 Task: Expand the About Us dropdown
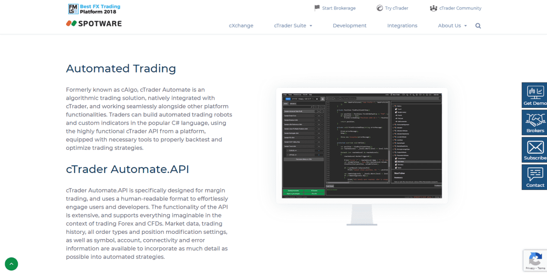[452, 25]
